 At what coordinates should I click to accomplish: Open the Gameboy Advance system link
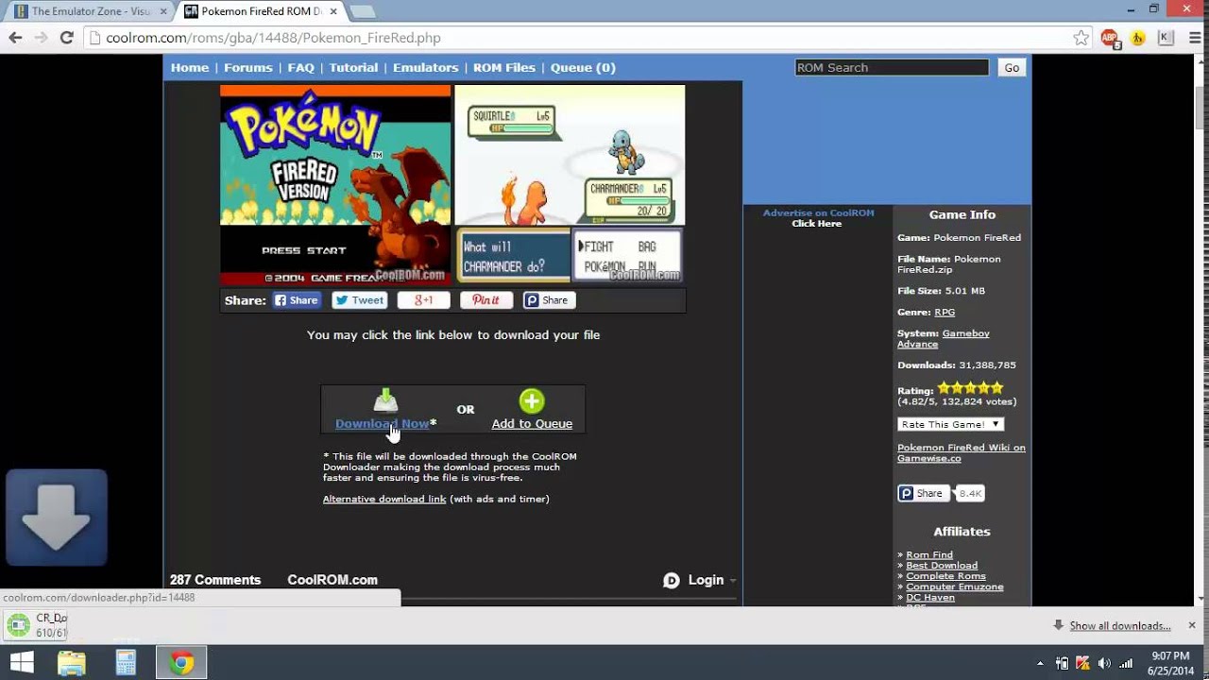pos(944,339)
